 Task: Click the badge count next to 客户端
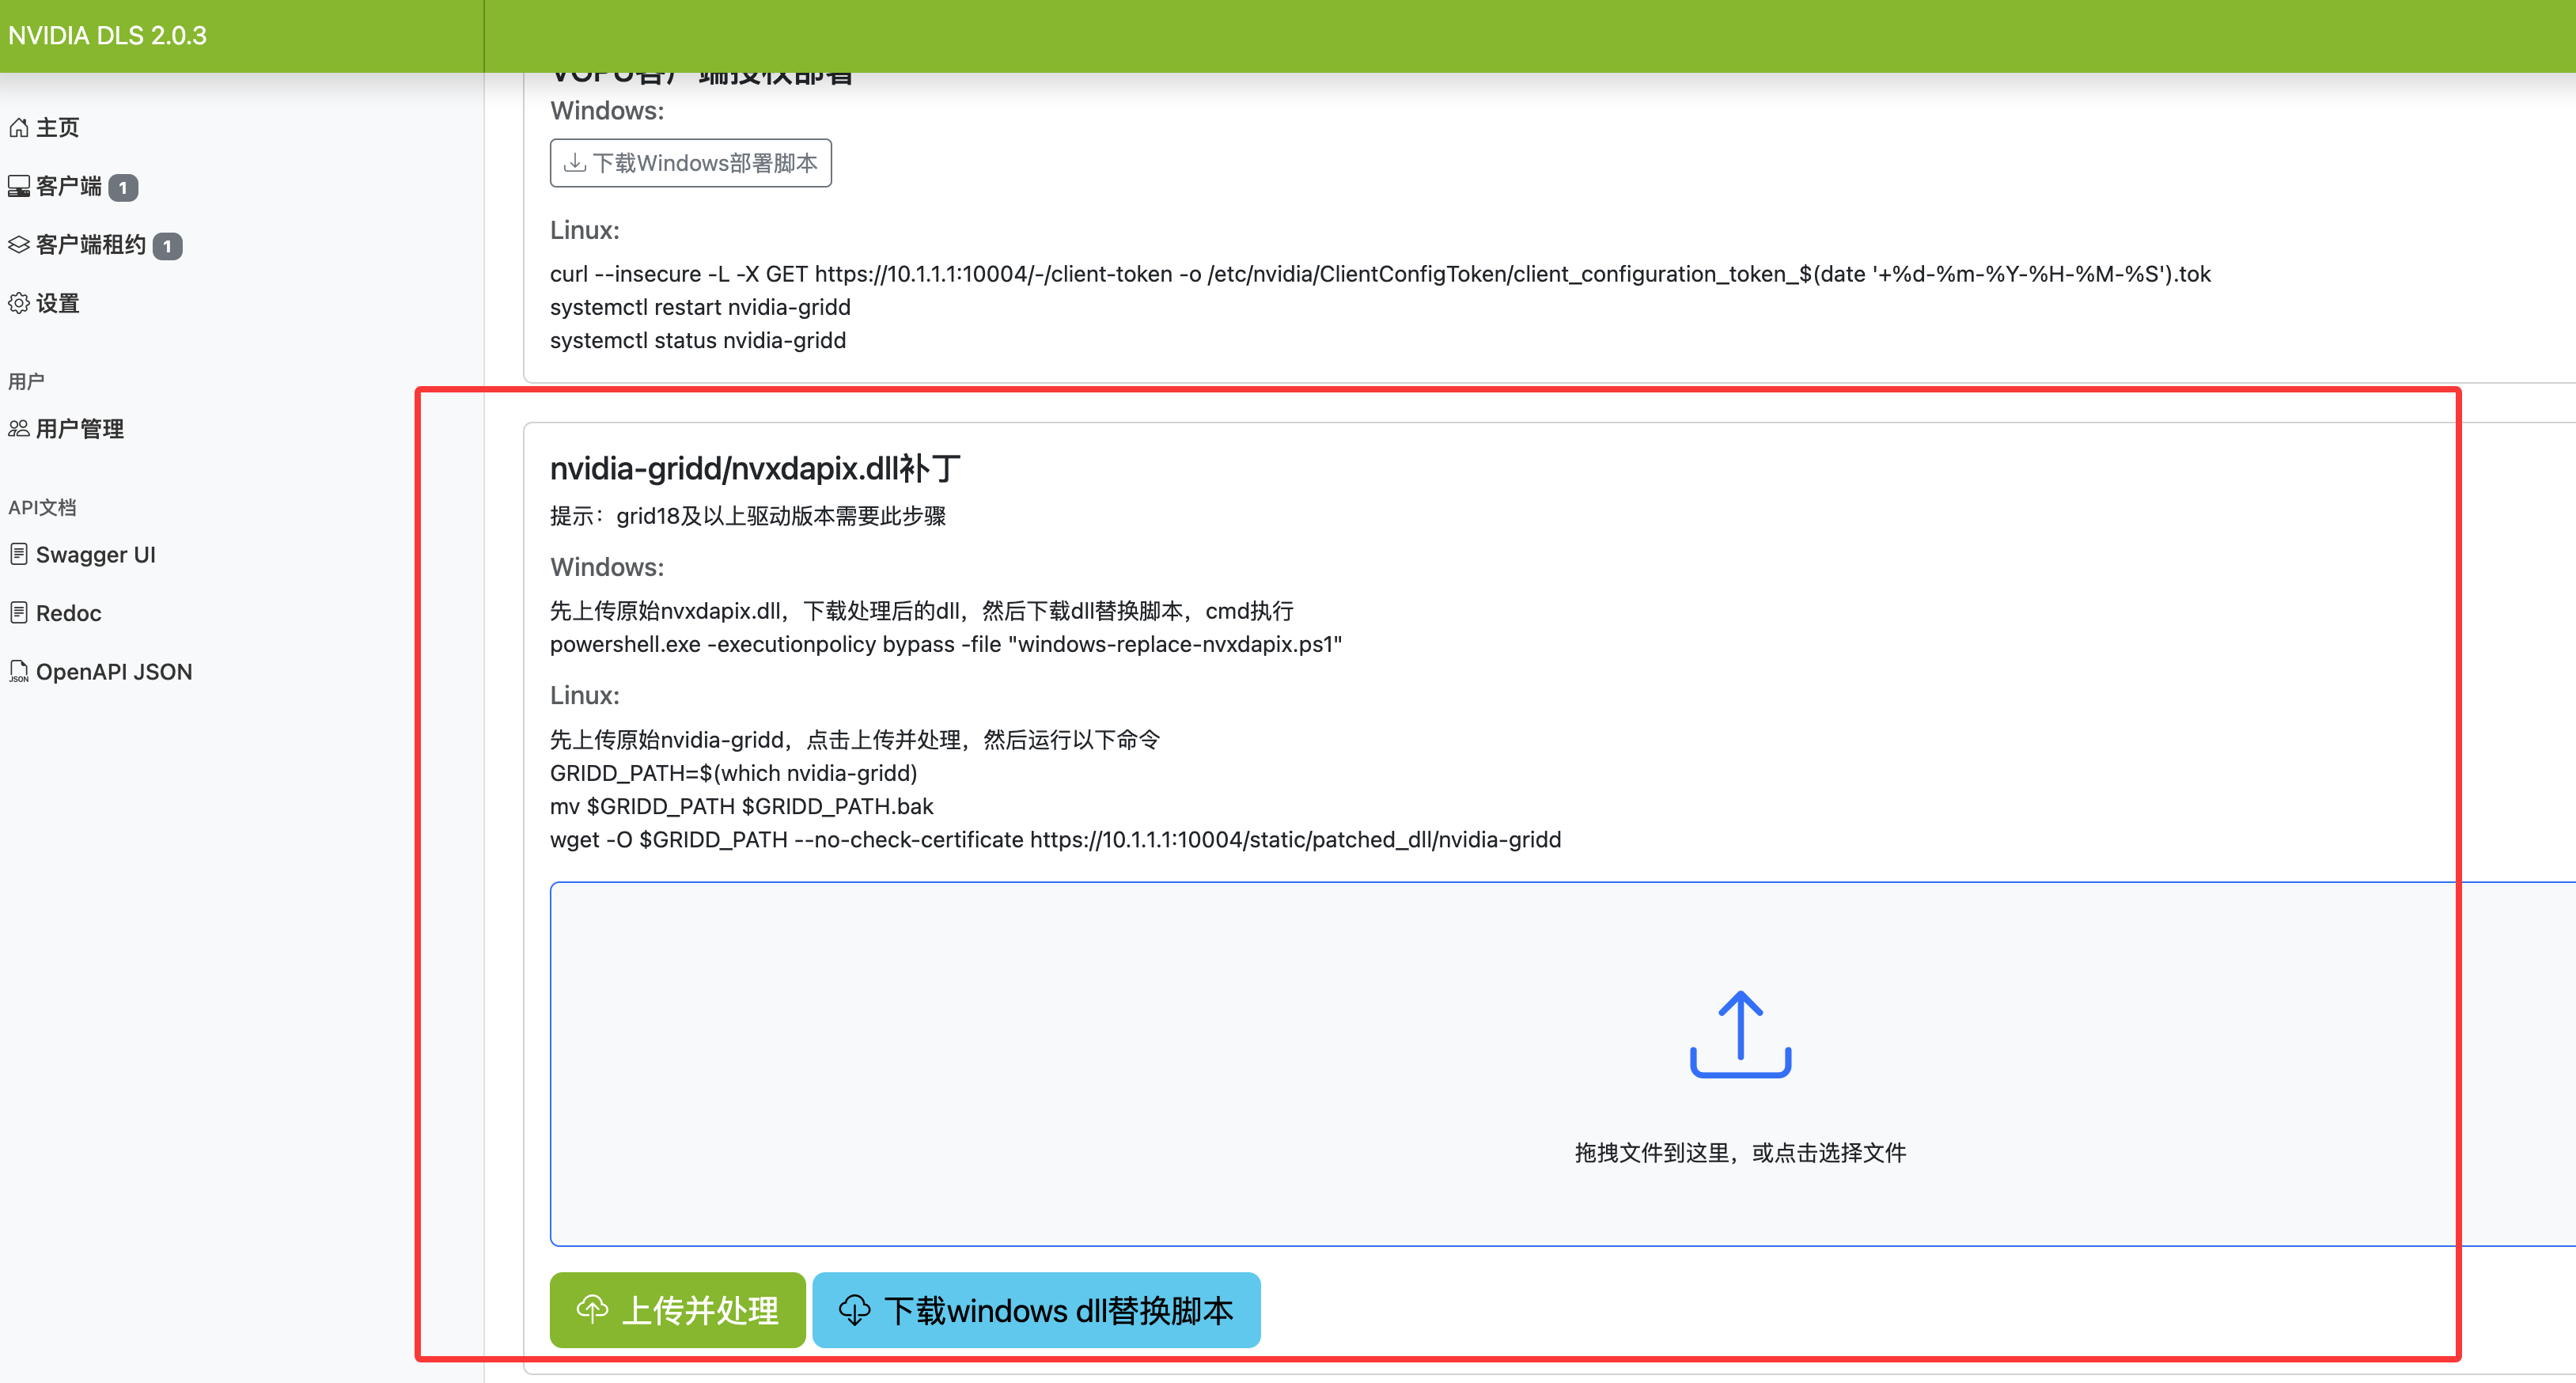tap(123, 188)
